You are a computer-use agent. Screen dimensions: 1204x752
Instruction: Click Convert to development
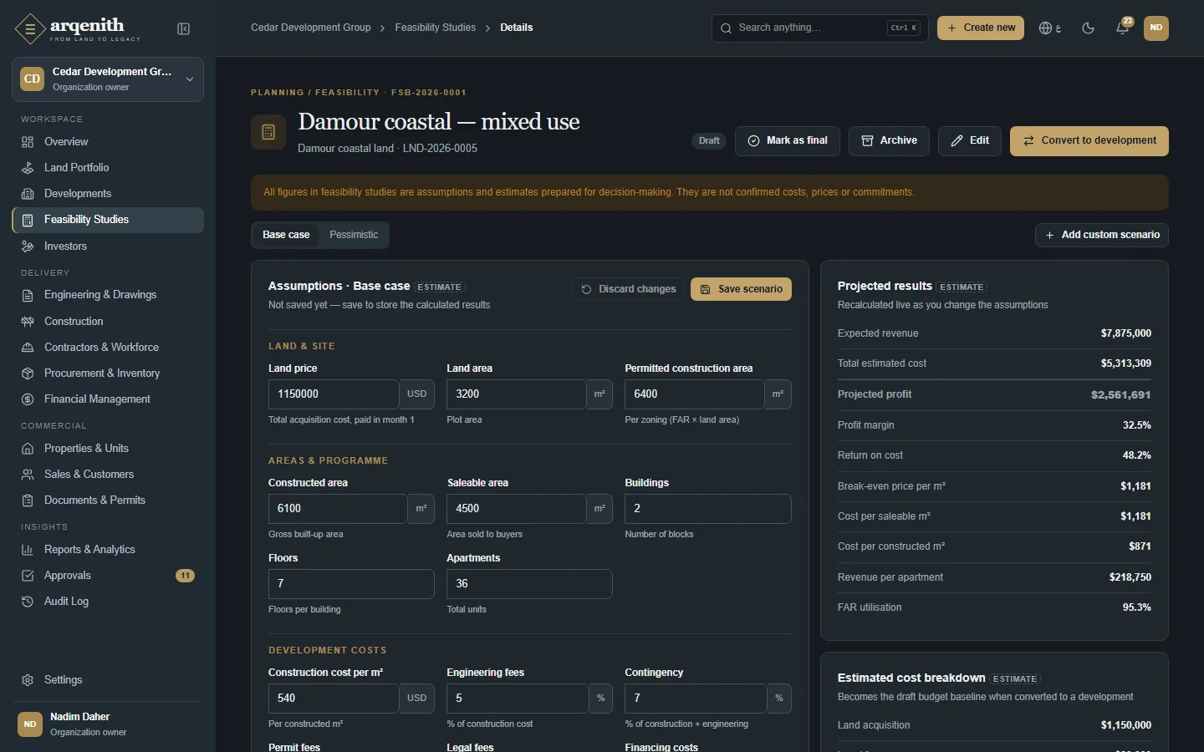pos(1089,141)
